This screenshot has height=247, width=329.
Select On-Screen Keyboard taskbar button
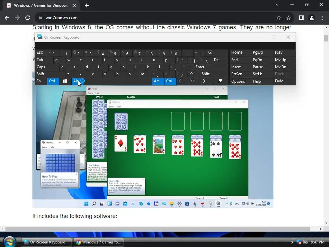point(47,242)
